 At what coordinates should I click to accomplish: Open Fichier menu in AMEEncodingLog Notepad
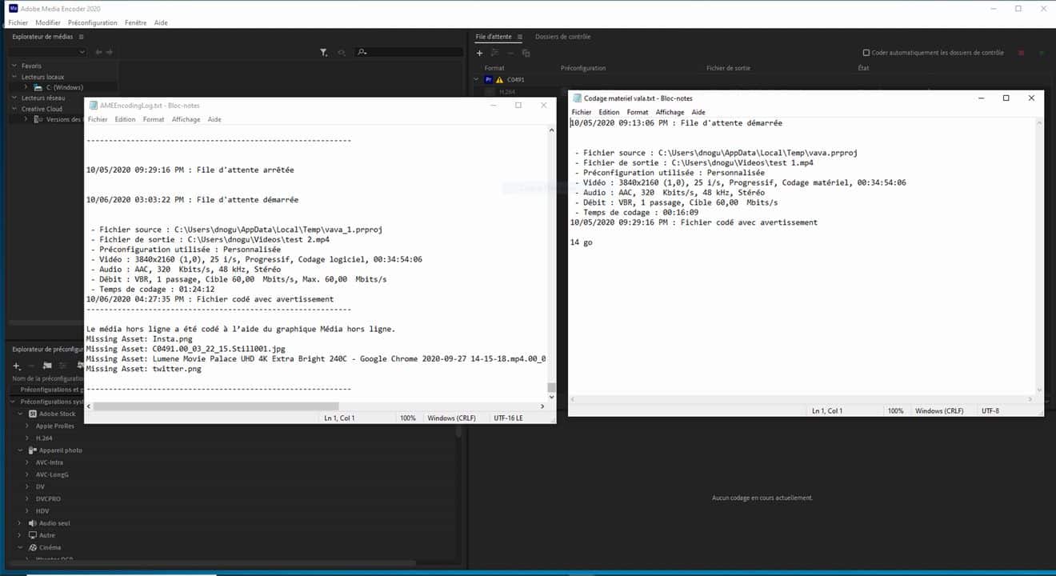98,119
